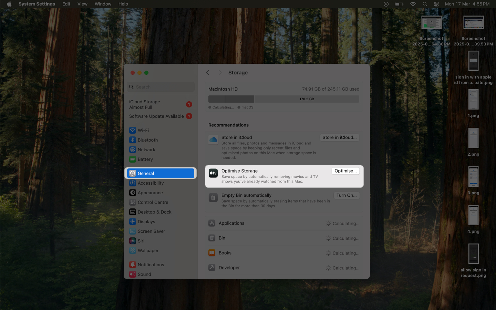Viewport: 496px width, 310px height.
Task: Click the Macintosh HD storage usage bar
Action: click(283, 99)
